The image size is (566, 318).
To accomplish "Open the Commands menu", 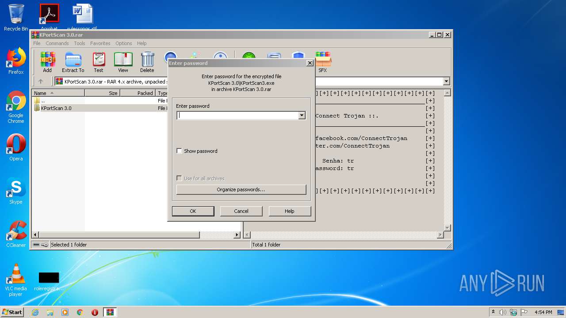I will coord(57,43).
